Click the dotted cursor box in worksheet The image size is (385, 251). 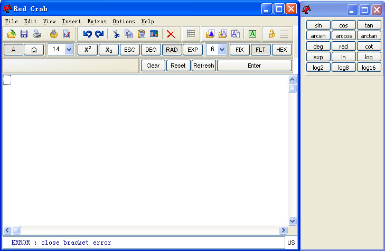tap(7, 80)
